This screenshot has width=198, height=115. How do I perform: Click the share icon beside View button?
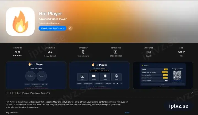(x=70, y=28)
